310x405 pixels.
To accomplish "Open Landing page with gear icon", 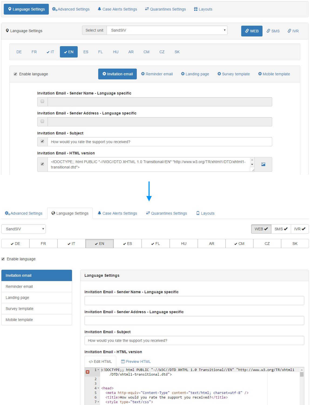I will point(195,74).
